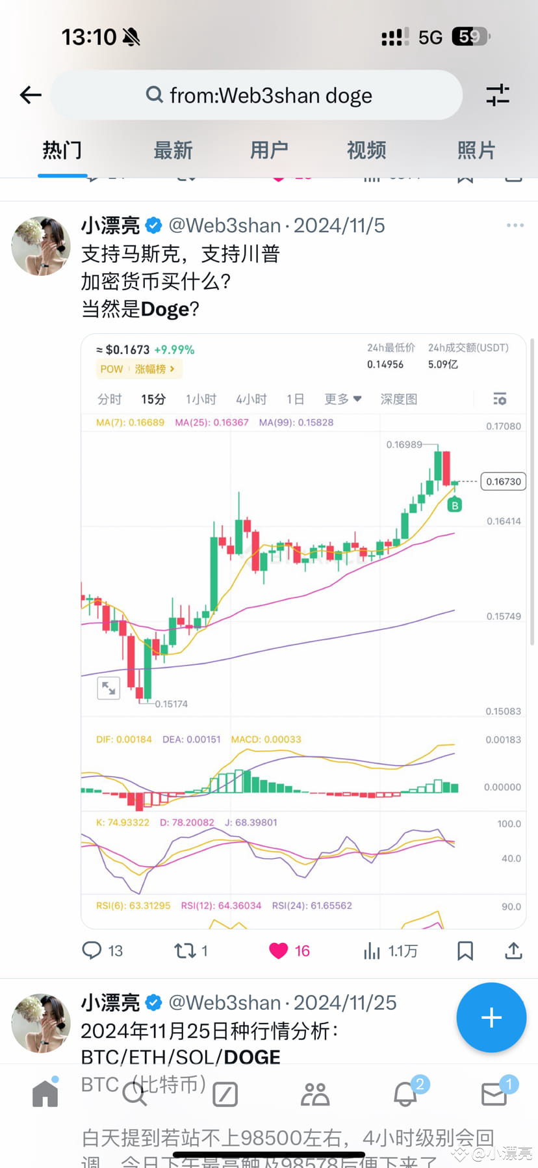Open Search tab in bottom bar
Image resolution: width=538 pixels, height=1168 pixels.
[134, 1094]
